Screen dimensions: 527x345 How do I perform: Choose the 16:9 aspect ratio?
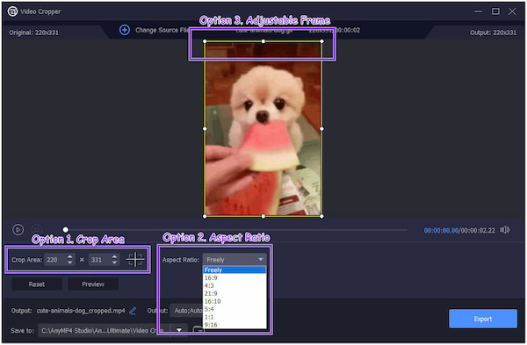[x=235, y=277]
